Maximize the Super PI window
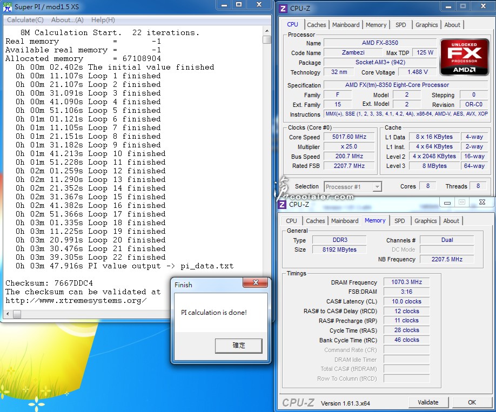This screenshot has height=412, width=496. point(239,5)
